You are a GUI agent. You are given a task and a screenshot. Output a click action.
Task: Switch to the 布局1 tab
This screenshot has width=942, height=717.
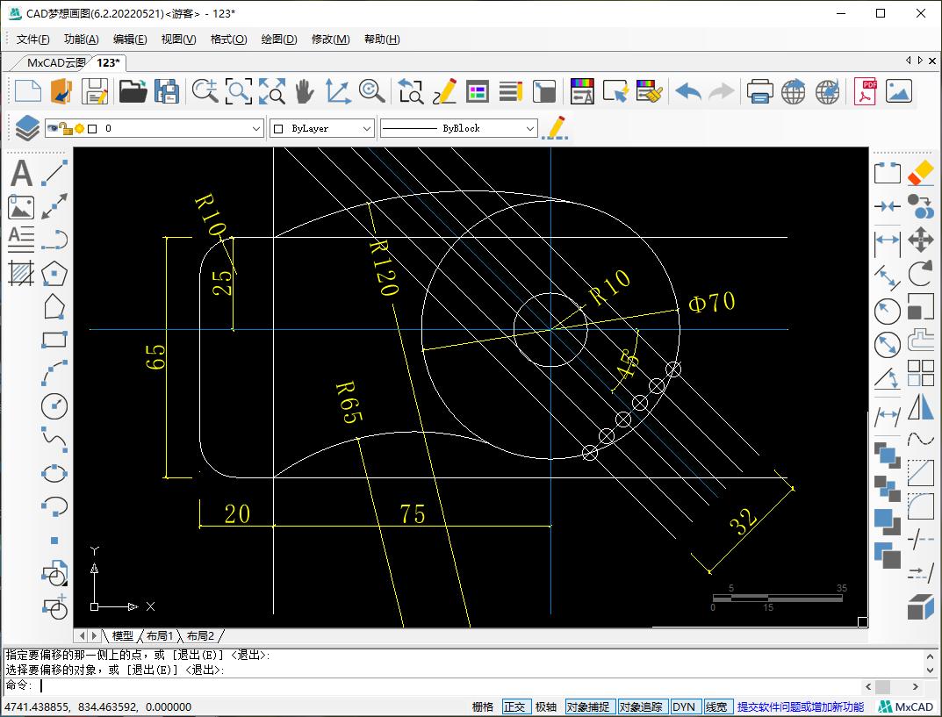[160, 635]
